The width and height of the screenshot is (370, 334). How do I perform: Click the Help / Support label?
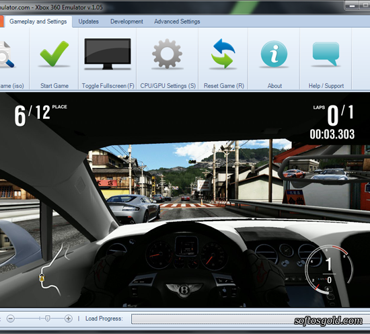[326, 86]
